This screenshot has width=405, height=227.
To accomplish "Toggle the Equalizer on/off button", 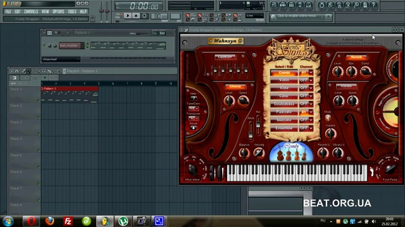I will point(225,57).
